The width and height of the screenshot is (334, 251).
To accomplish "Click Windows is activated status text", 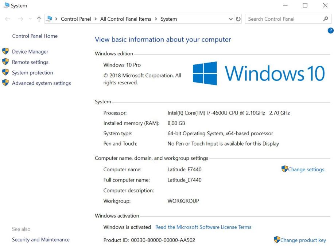I will pos(127,227).
